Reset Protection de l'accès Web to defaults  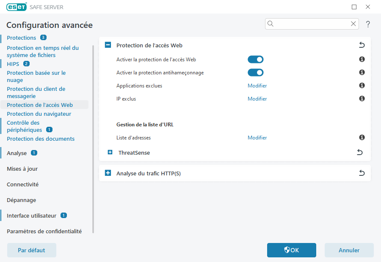[x=362, y=44]
